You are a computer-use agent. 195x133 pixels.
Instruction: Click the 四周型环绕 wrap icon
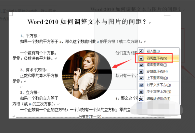click(141, 58)
